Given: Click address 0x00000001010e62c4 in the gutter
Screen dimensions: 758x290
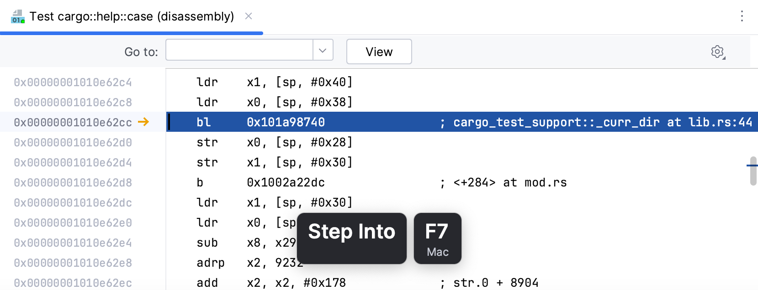Looking at the screenshot, I should coord(73,83).
